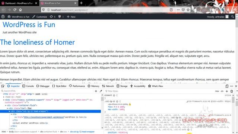Open the WordPress logo menu in admin bar
The width and height of the screenshot is (238, 134).
[x=3, y=17]
